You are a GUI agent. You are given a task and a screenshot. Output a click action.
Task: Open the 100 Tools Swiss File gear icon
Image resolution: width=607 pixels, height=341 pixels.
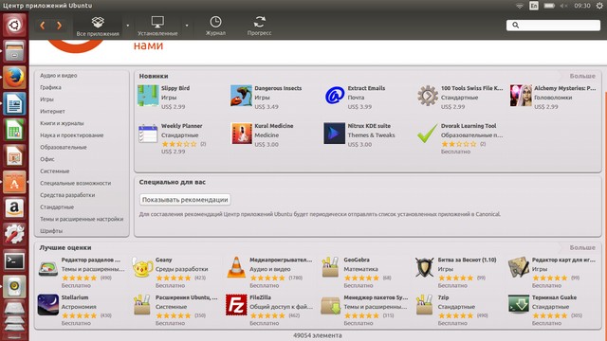click(428, 96)
